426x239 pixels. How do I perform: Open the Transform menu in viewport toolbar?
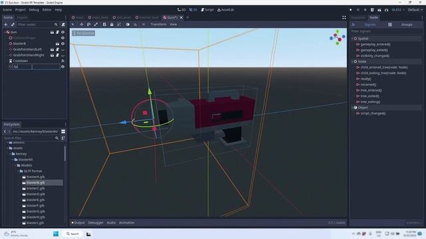click(x=158, y=25)
